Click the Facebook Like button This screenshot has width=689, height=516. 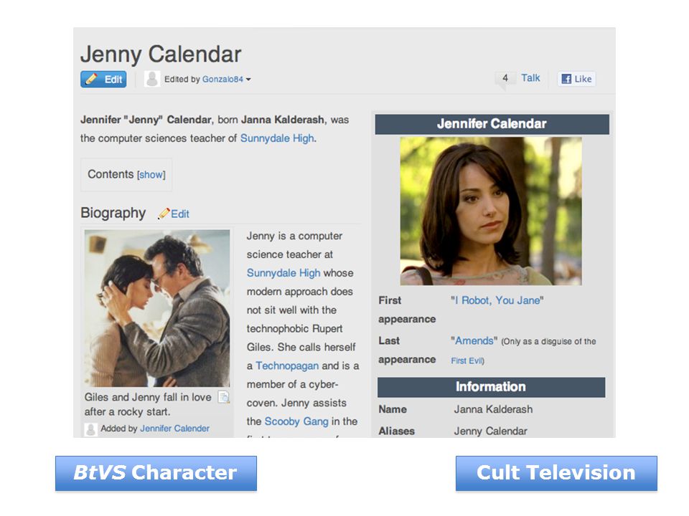click(576, 79)
